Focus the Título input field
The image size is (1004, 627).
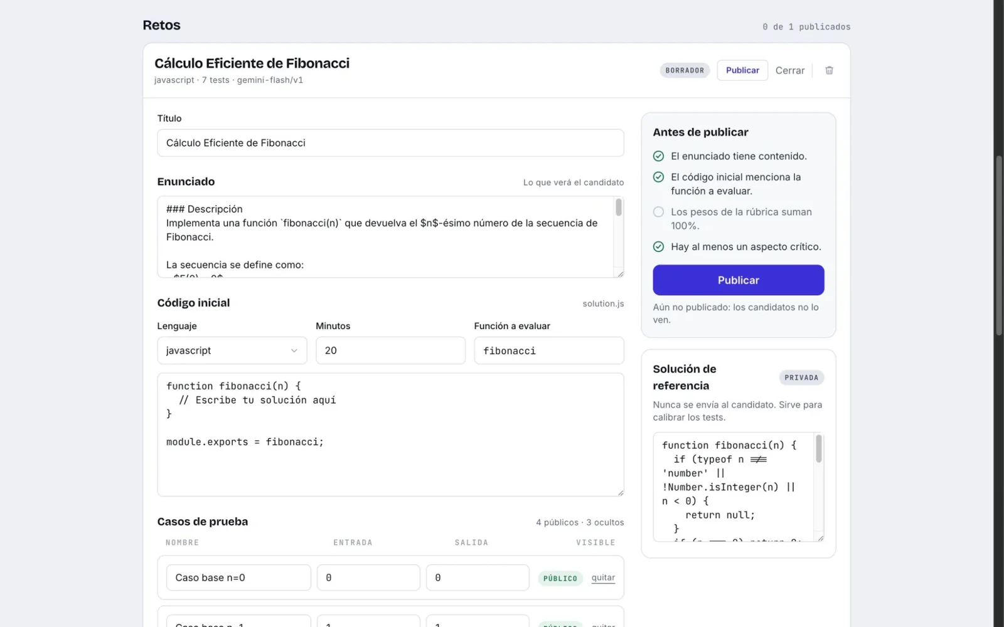390,143
